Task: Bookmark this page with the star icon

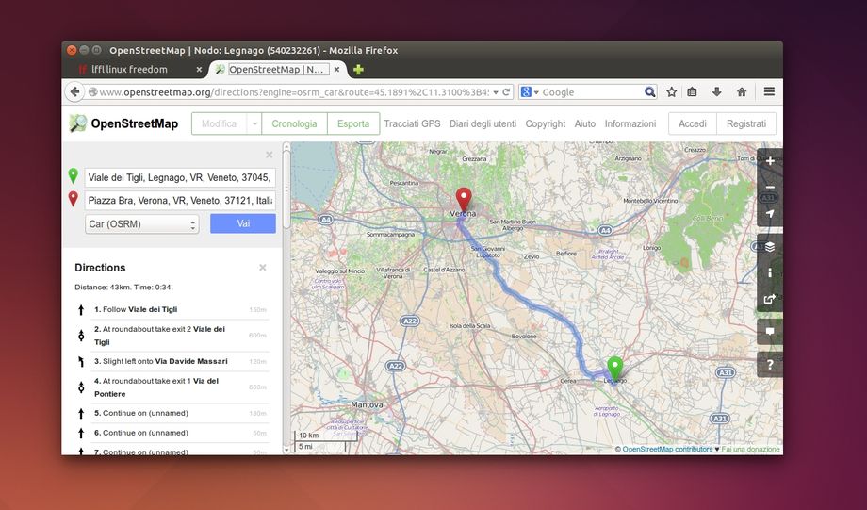Action: pos(672,92)
